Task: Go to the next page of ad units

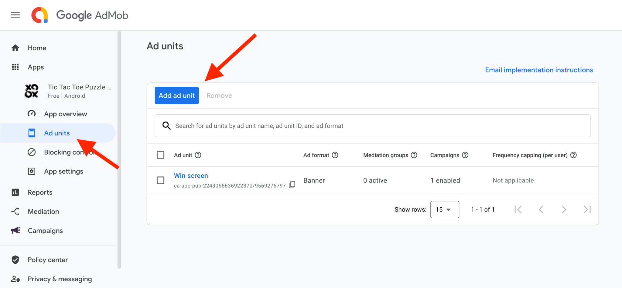Action: (x=564, y=209)
